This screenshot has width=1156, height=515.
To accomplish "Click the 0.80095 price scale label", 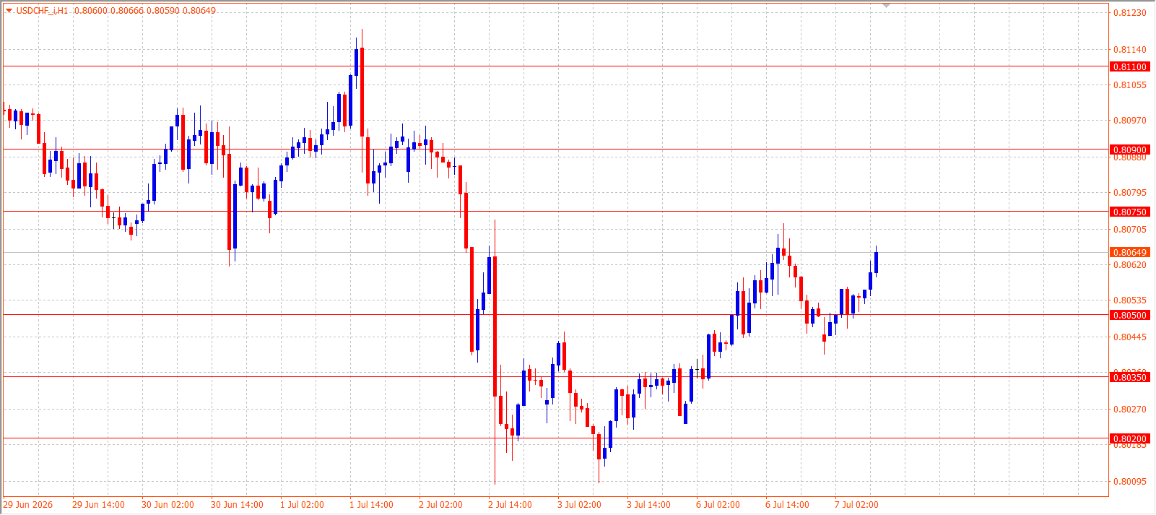I will point(1129,482).
